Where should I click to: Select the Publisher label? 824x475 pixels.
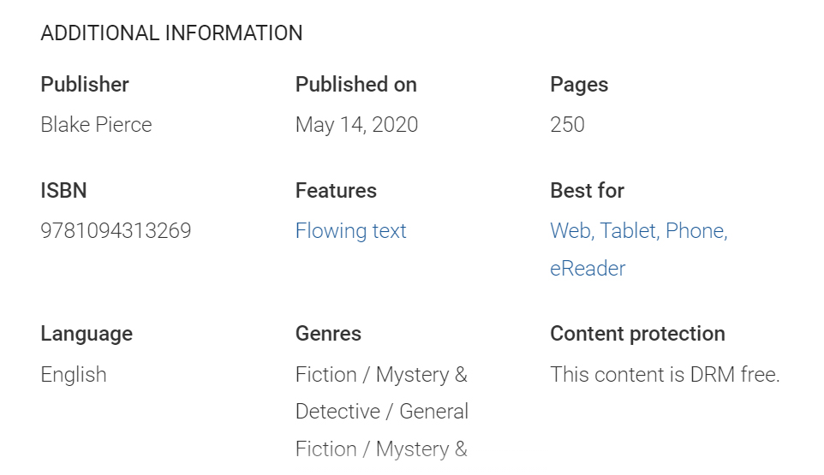pyautogui.click(x=85, y=85)
